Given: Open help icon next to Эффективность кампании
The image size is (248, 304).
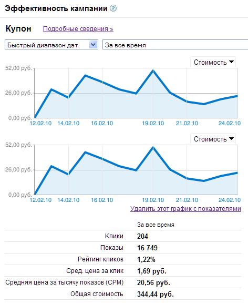Looking at the screenshot, I should point(113,8).
